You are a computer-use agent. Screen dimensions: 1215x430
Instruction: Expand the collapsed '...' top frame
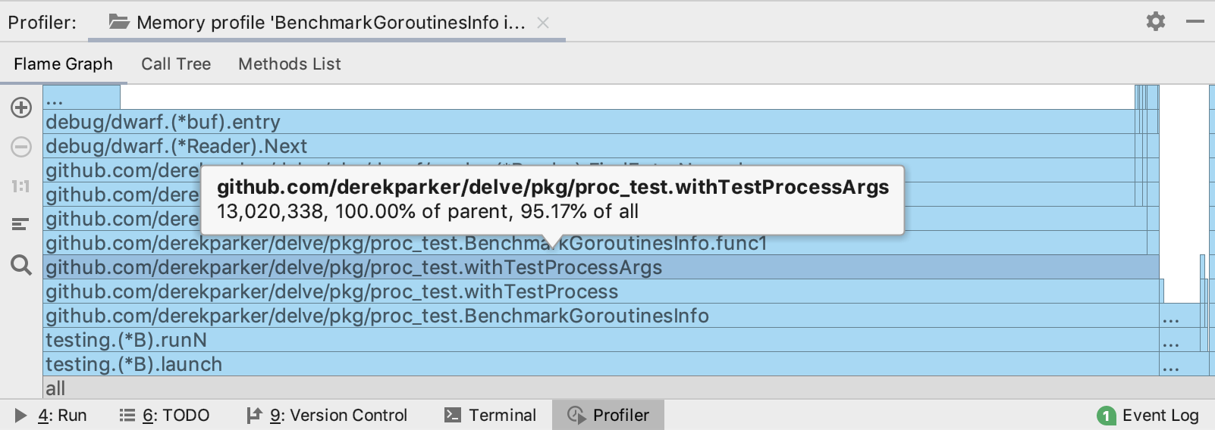pos(81,98)
